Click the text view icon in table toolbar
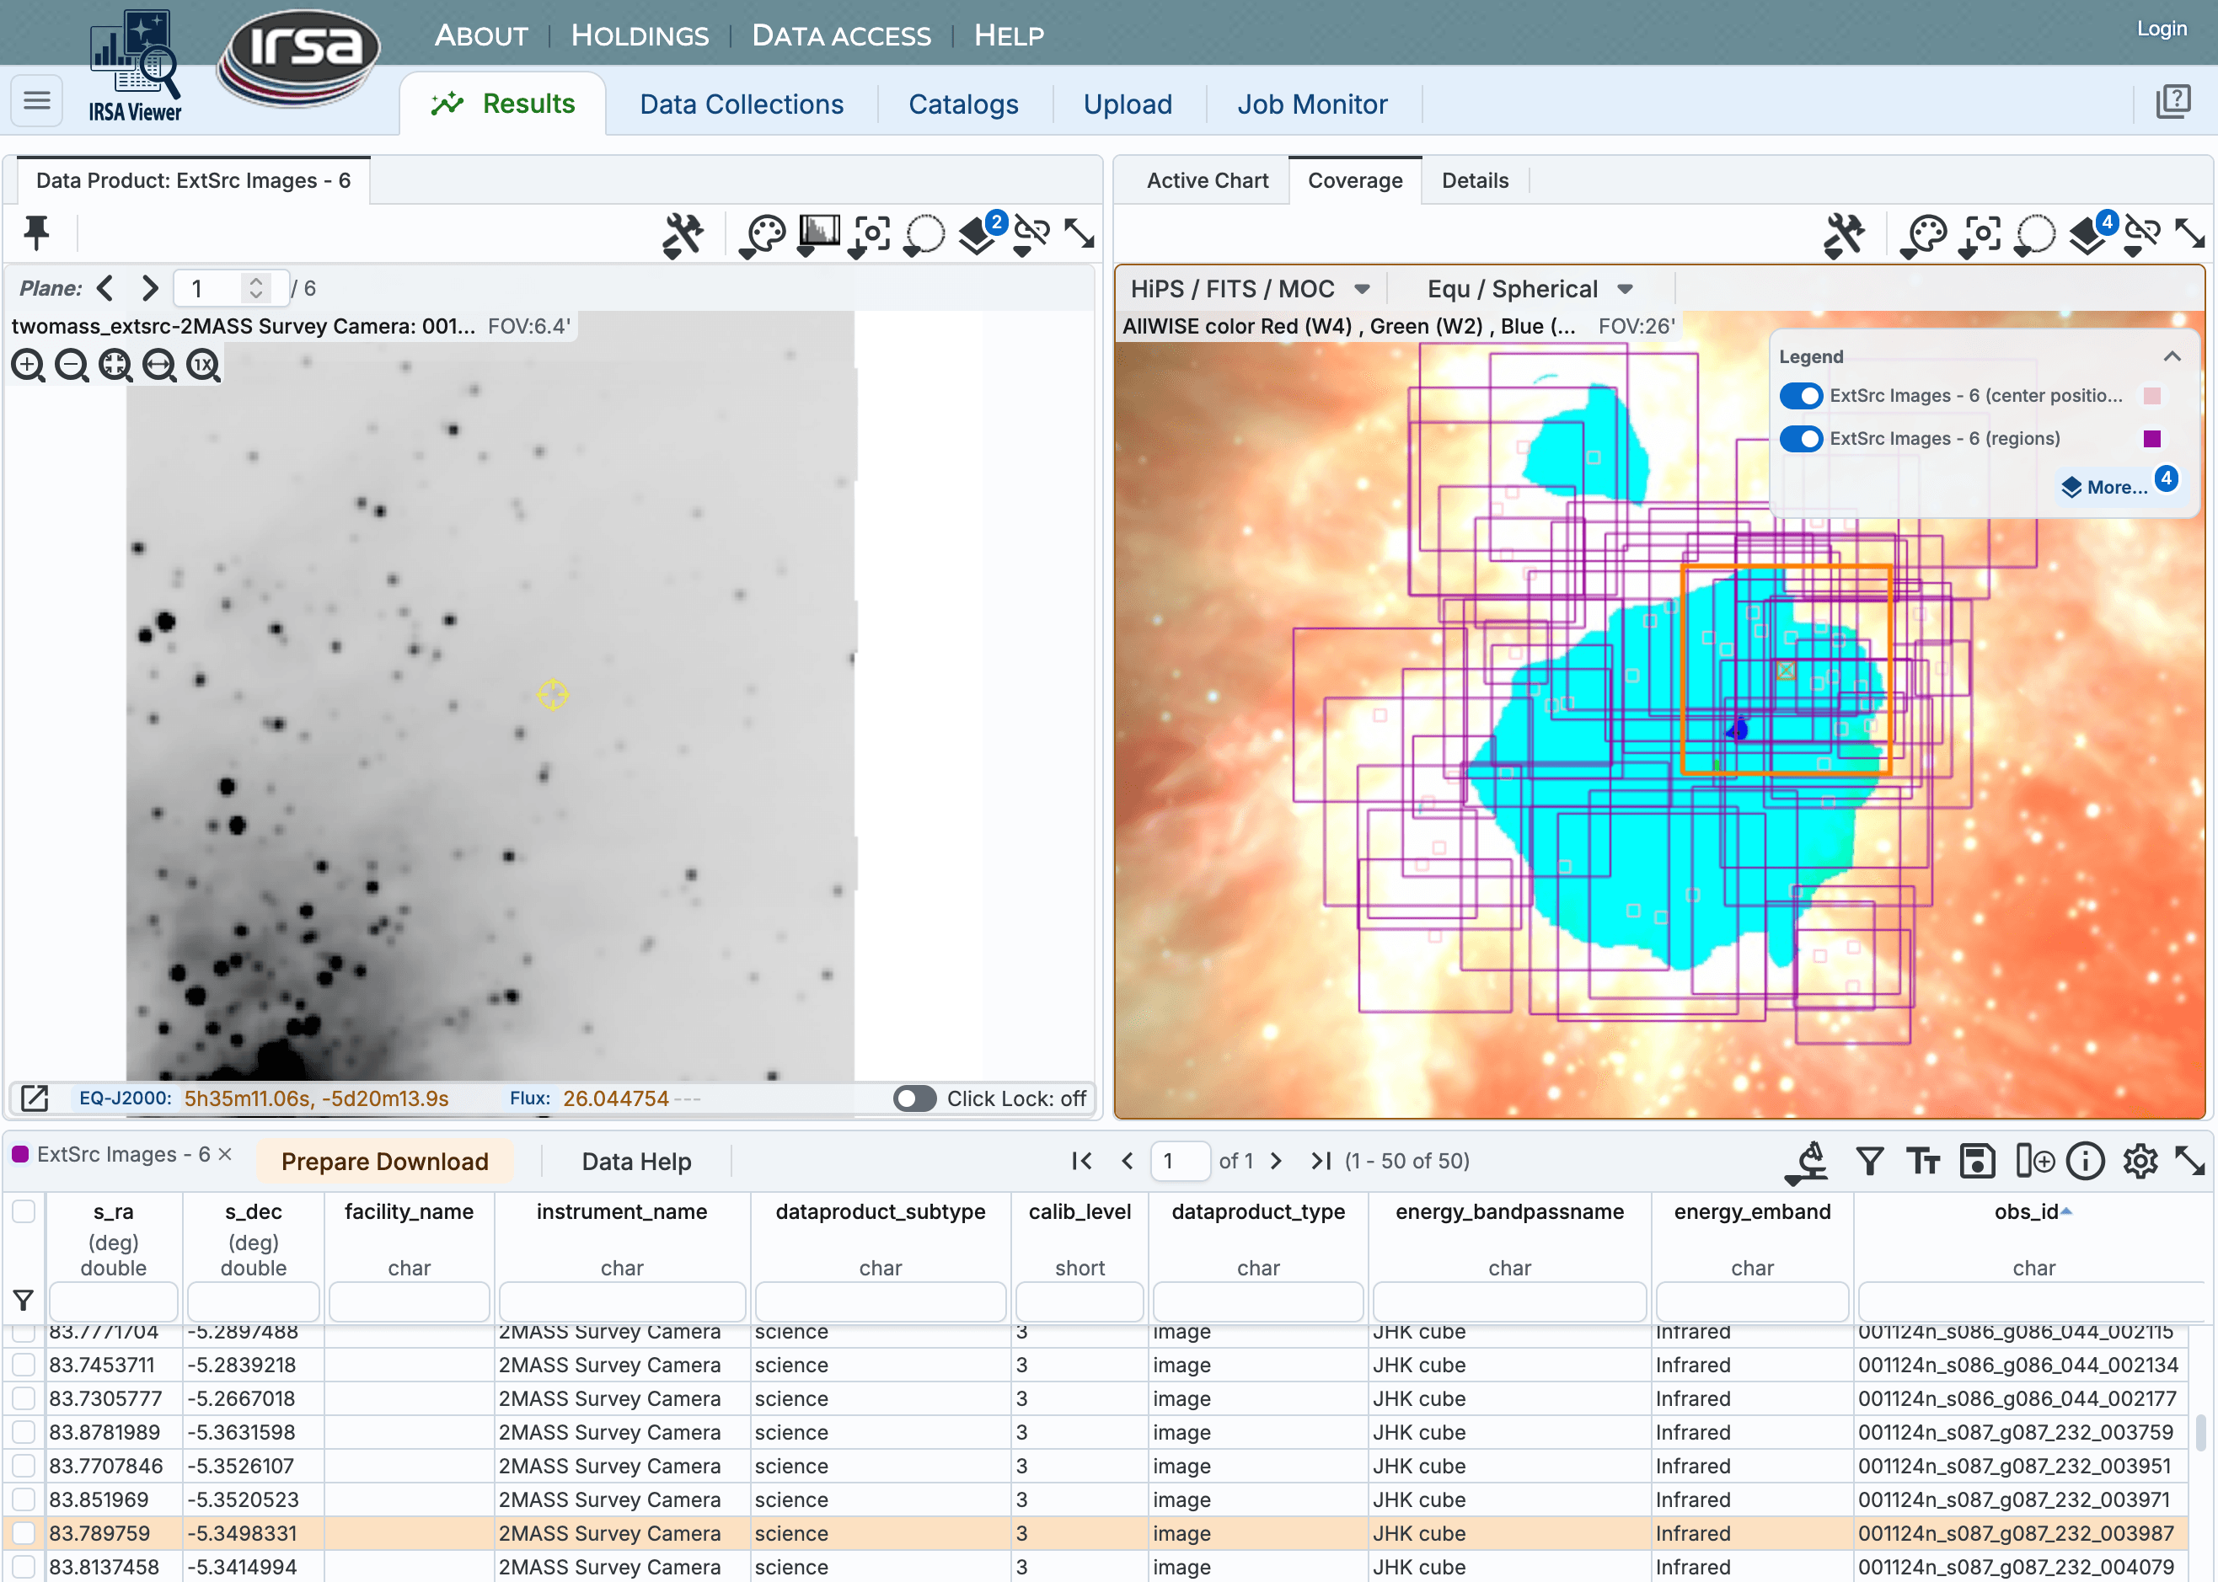Screen dimensions: 2218x1582 [x=1923, y=1161]
